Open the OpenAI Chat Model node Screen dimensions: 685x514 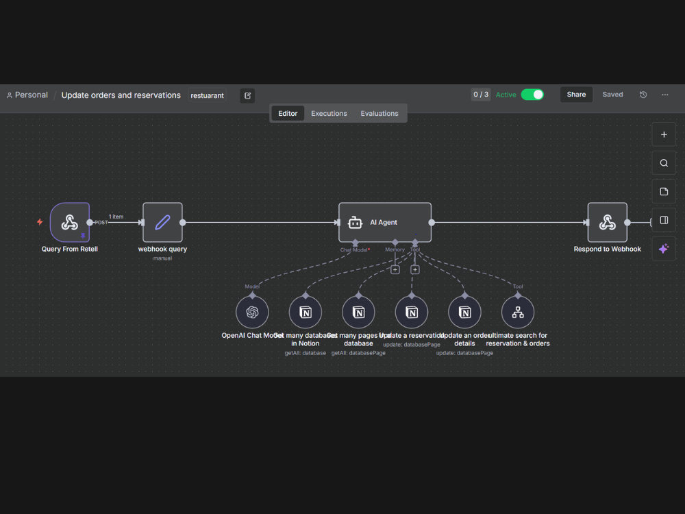coord(252,312)
